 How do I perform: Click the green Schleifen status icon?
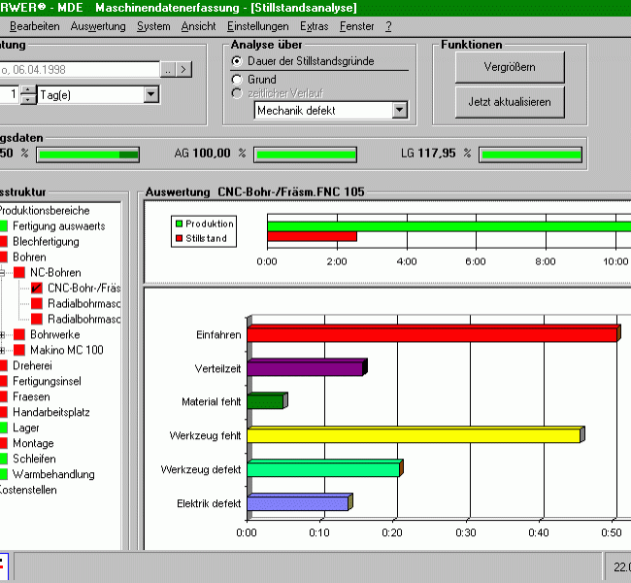coord(3,459)
